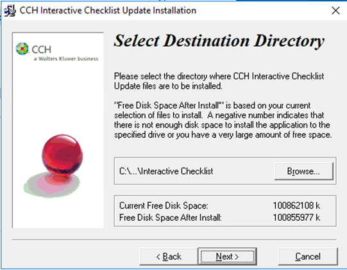Click the window title CCH Interactive Checklist Update Installation
Screen dimensions: 347x270
click(108, 10)
